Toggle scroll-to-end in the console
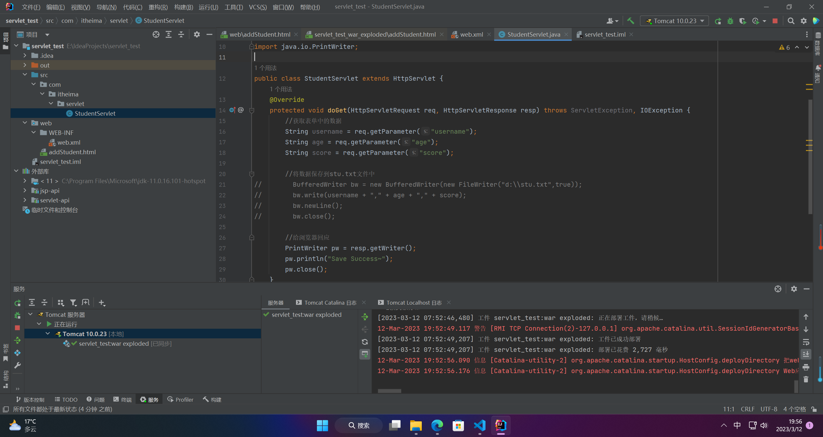 806,354
